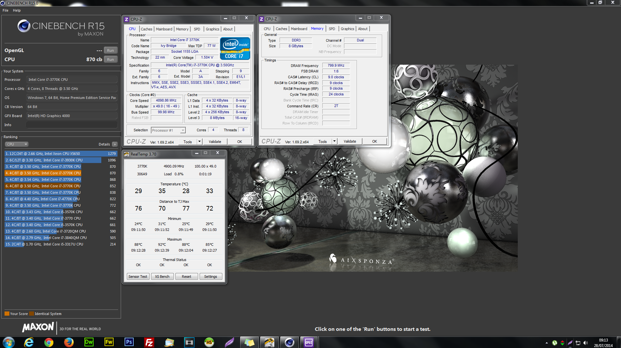Click the Intel Core i7 inside logo
The image size is (621, 348).
pyautogui.click(x=235, y=49)
